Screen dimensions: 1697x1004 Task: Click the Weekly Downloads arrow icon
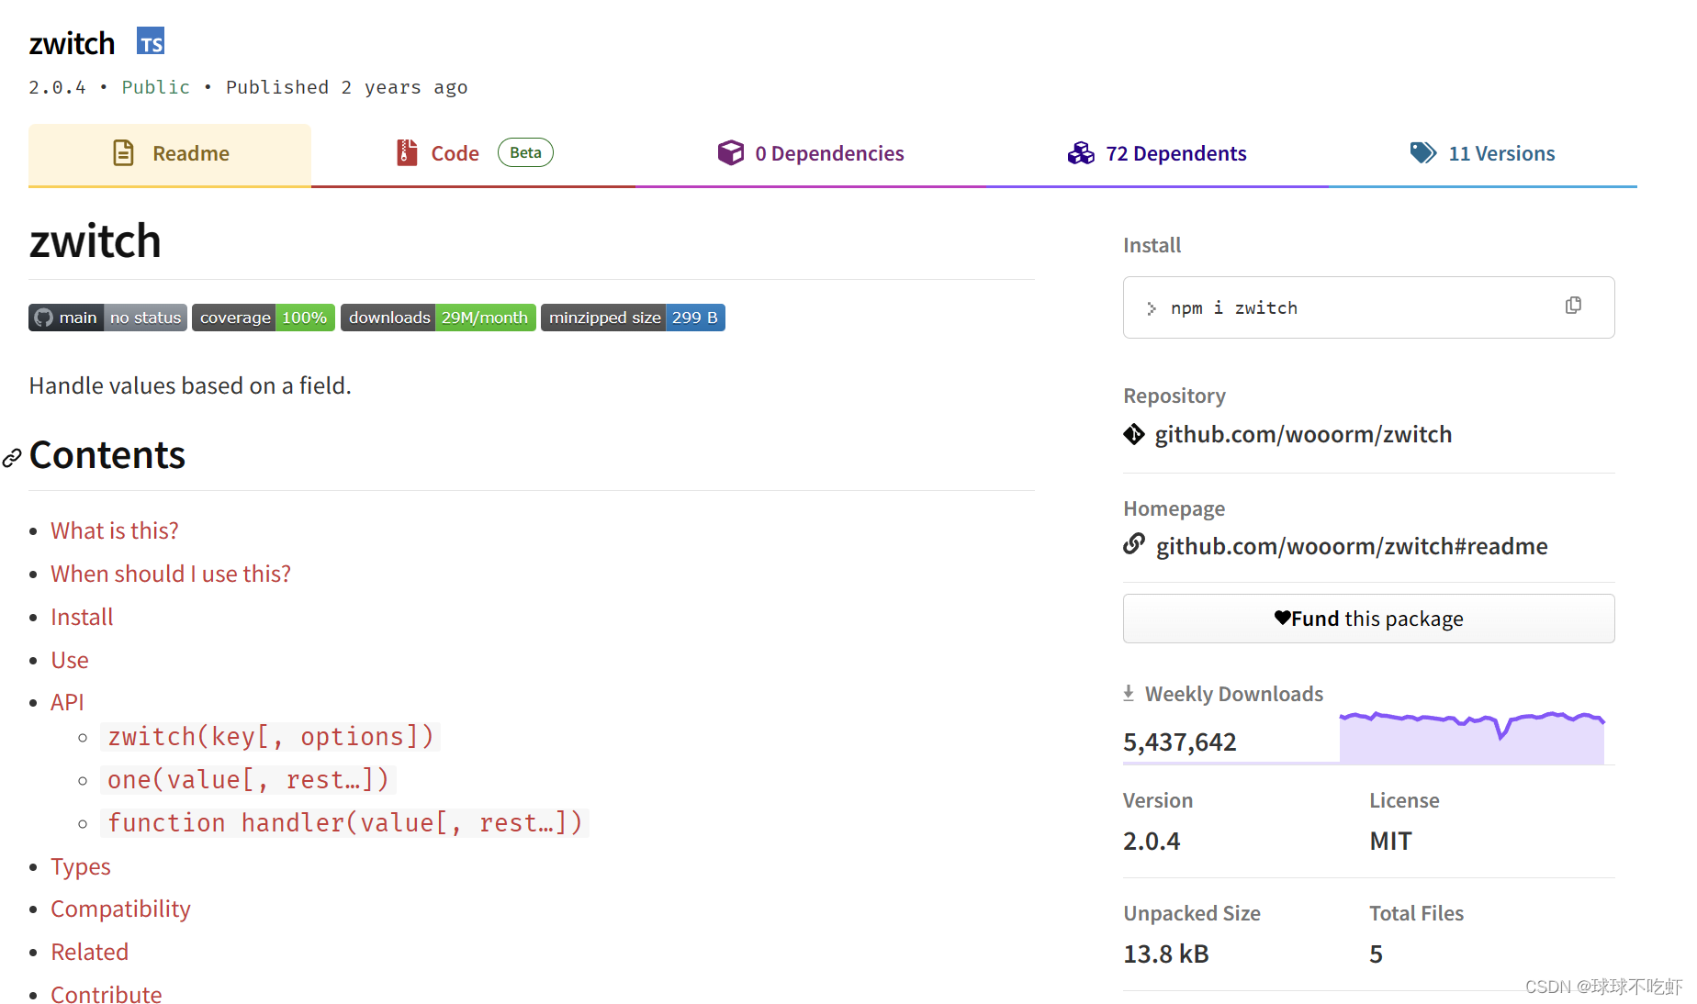pos(1129,694)
